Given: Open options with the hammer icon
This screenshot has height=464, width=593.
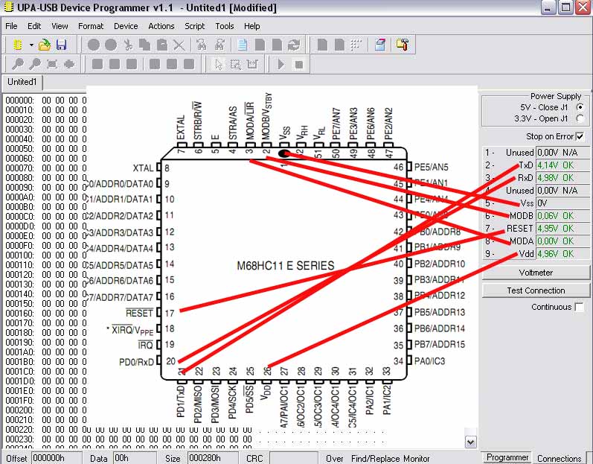Looking at the screenshot, I should pos(403,45).
